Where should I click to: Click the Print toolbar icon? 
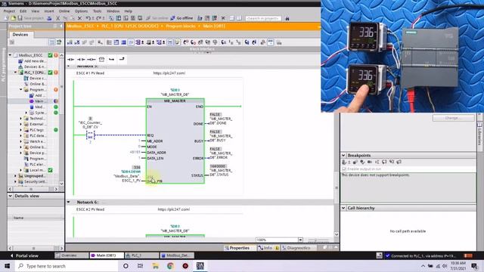pos(49,18)
